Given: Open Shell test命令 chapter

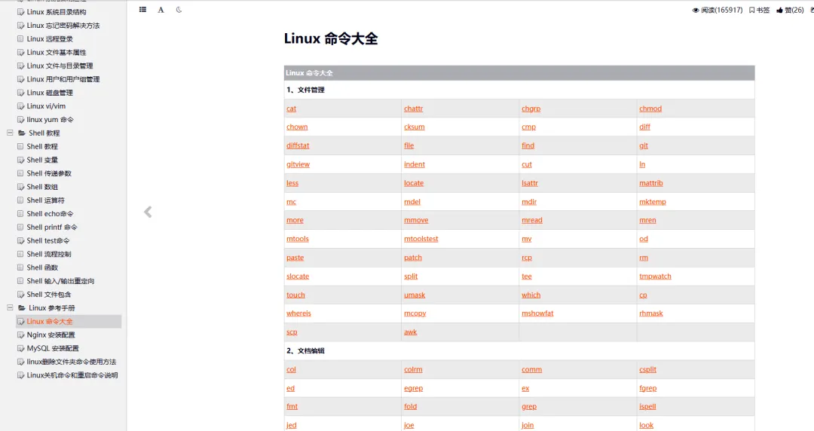Looking at the screenshot, I should pyautogui.click(x=48, y=241).
